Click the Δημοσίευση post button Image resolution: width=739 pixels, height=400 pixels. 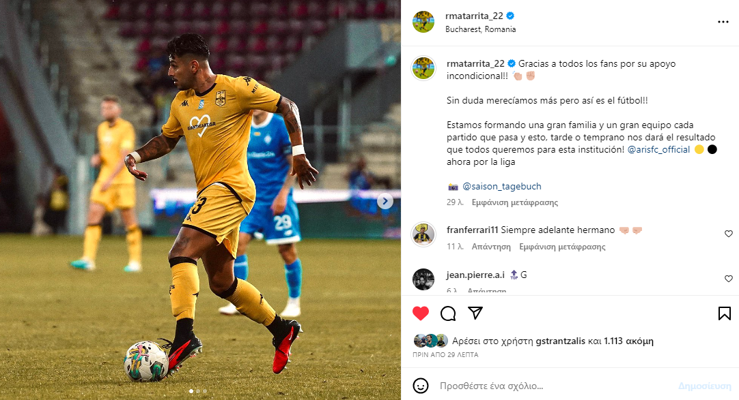click(x=705, y=386)
